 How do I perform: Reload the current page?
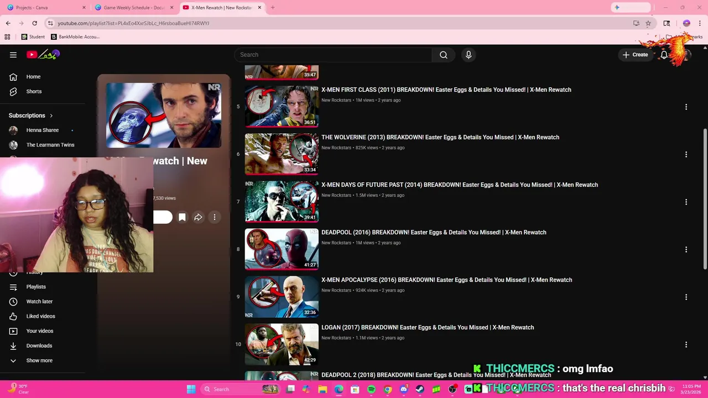click(34, 23)
